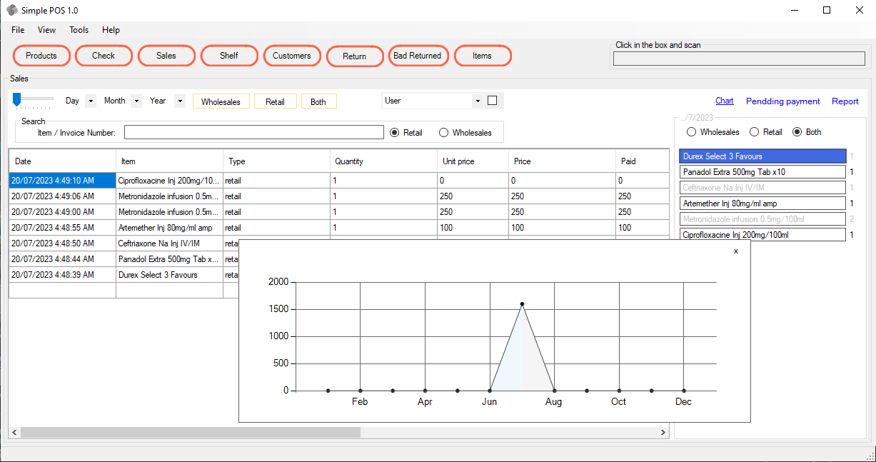Click the Bad Returned button
Viewport: 876px width, 462px height.
click(418, 56)
